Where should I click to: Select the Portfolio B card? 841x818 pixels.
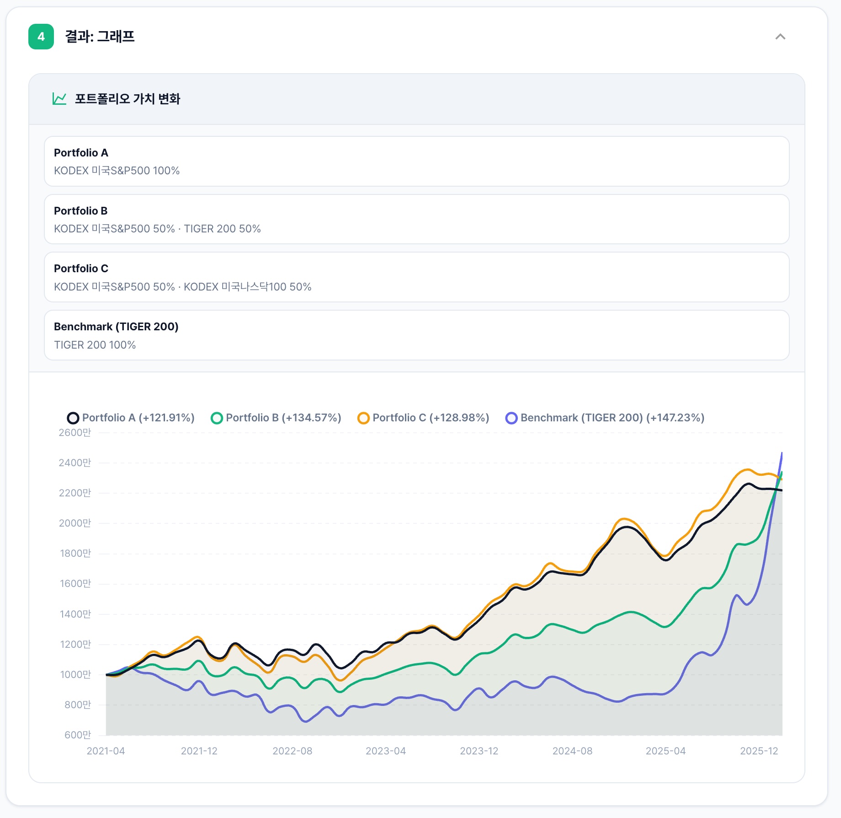click(x=416, y=219)
